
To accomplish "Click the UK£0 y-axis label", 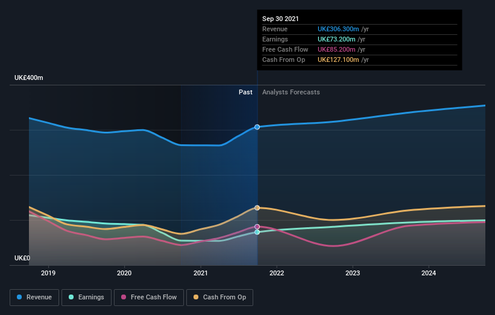I will coord(22,258).
